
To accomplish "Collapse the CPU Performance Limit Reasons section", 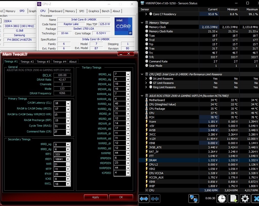I will pyautogui.click(x=142, y=74).
